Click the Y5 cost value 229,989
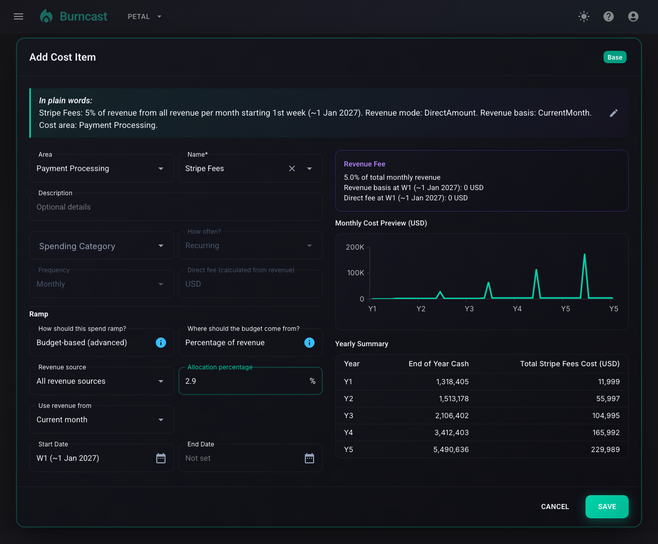Image resolution: width=658 pixels, height=544 pixels. (606, 449)
